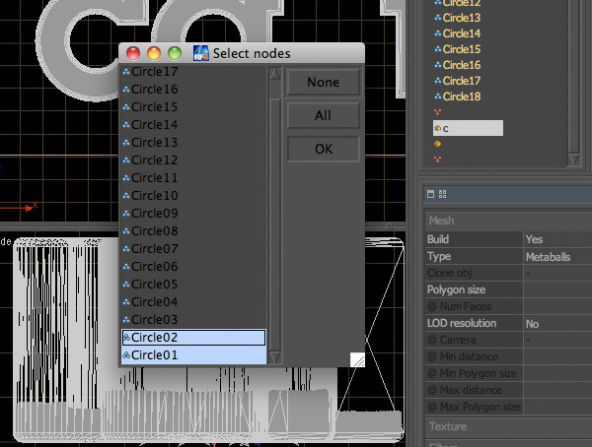Click the Circle01 node icon
592x447 pixels.
point(126,355)
